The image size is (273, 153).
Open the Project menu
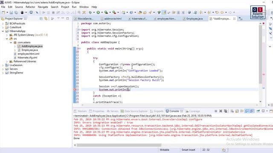pyautogui.click(x=65, y=7)
